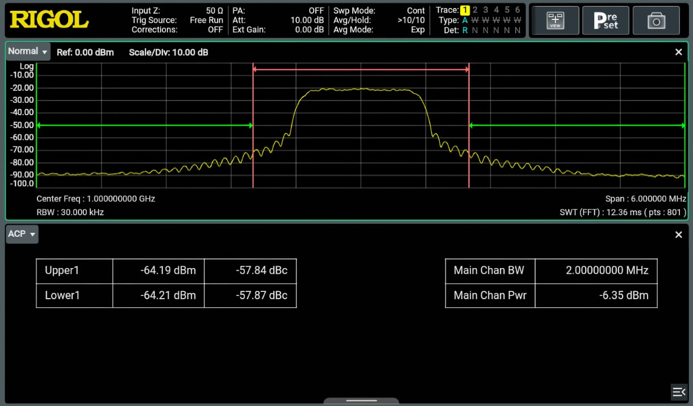Select trace 4
The height and width of the screenshot is (406, 693).
(496, 10)
